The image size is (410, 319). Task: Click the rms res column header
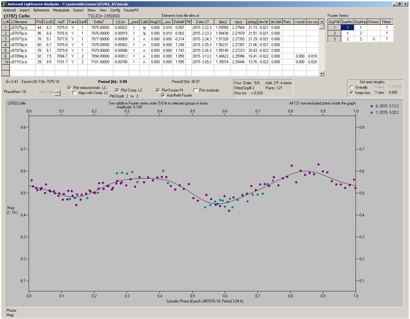(x=313, y=22)
